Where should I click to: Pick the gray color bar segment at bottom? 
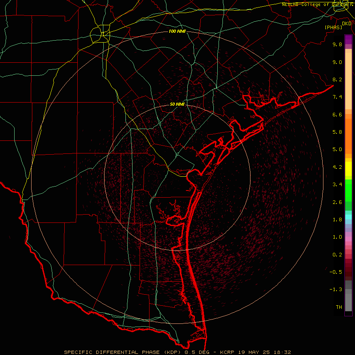coord(348,302)
